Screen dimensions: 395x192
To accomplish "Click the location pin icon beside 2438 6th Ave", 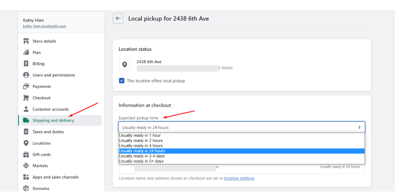I will (125, 65).
